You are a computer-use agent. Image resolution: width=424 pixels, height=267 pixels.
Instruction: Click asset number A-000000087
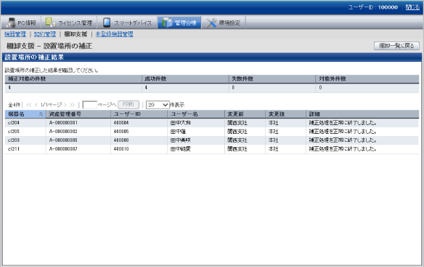[63, 149]
